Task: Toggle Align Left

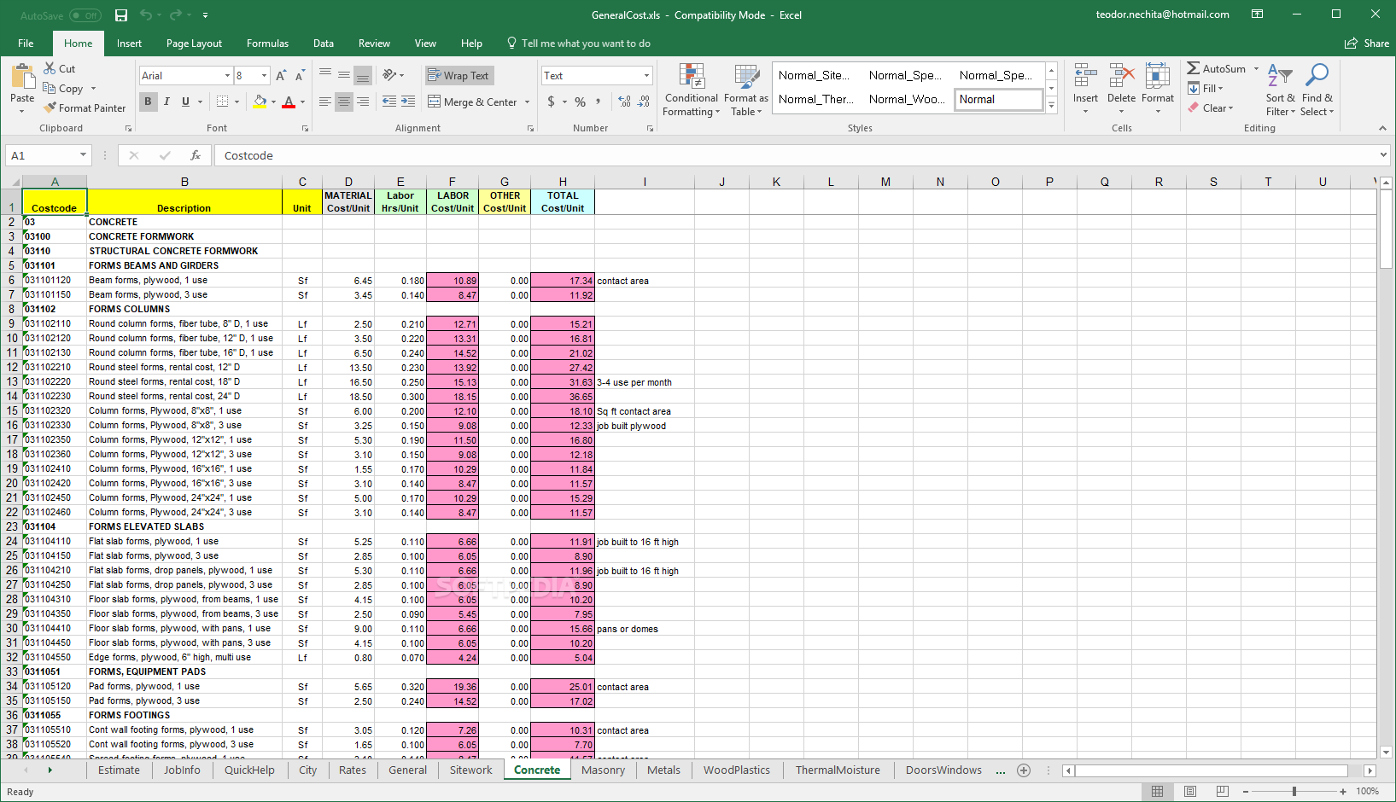Action: (x=324, y=102)
